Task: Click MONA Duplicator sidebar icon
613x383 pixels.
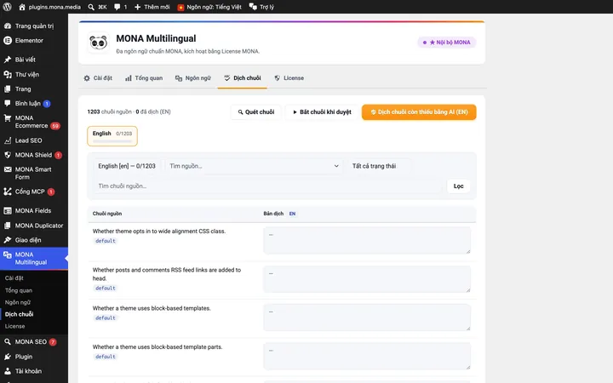Action: [x=8, y=226]
